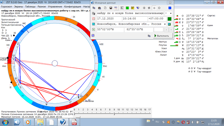Click the boxed K toolbar icon
Viewport: 224px width, 126px height.
click(x=122, y=7)
